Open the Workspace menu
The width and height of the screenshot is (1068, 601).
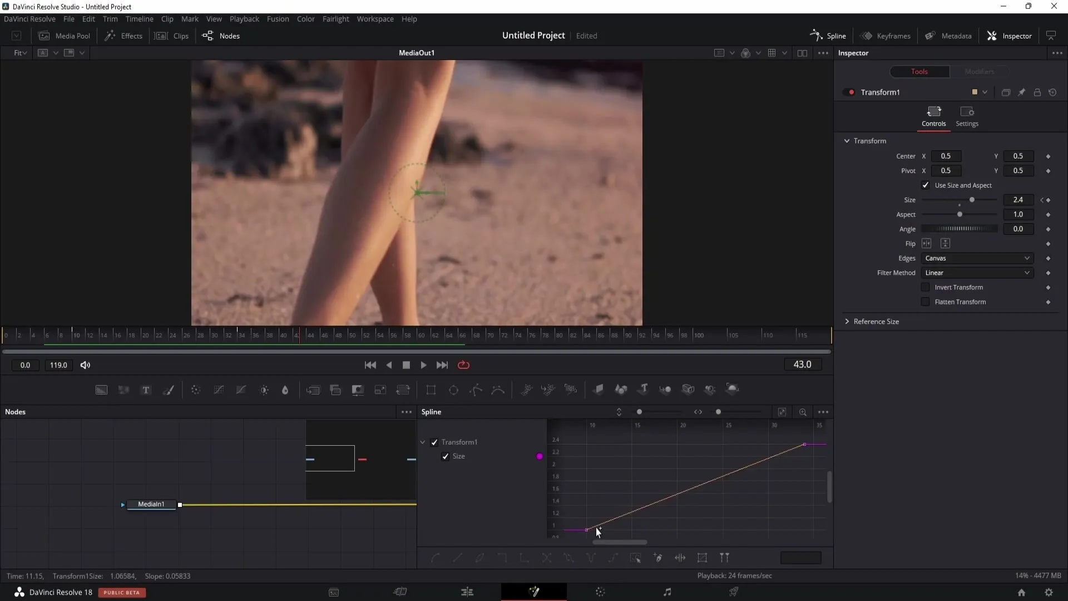(x=375, y=19)
